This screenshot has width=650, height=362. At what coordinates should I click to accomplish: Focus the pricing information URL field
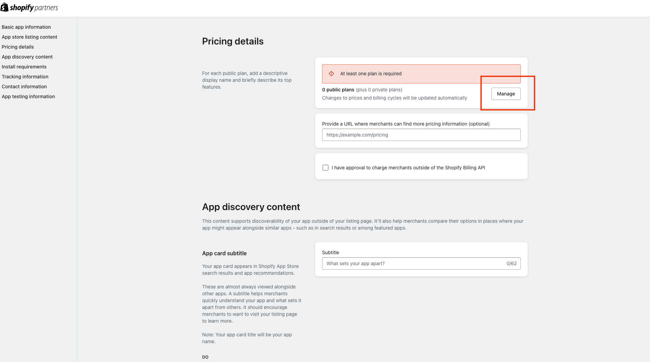pos(421,135)
